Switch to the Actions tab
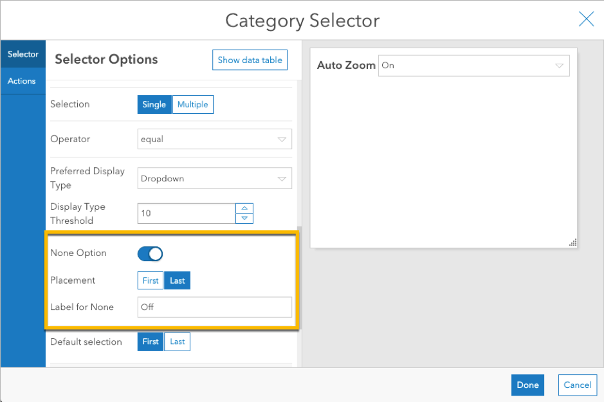This screenshot has height=402, width=604. tap(22, 81)
